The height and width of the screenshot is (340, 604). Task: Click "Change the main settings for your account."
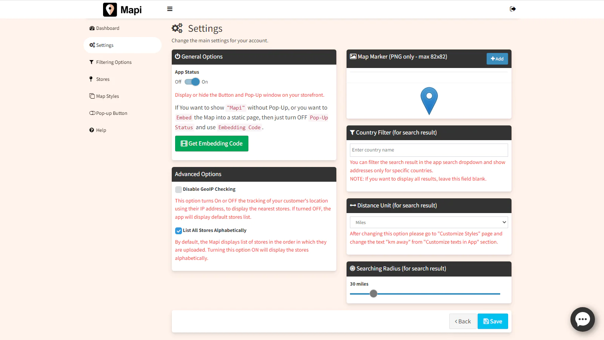tap(220, 41)
